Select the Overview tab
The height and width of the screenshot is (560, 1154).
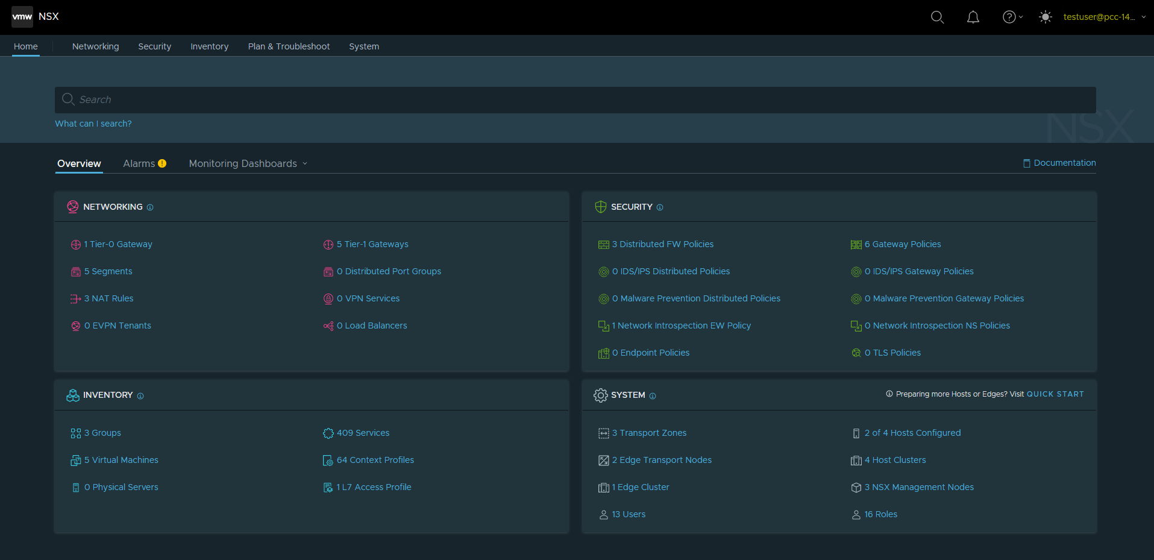pos(79,164)
